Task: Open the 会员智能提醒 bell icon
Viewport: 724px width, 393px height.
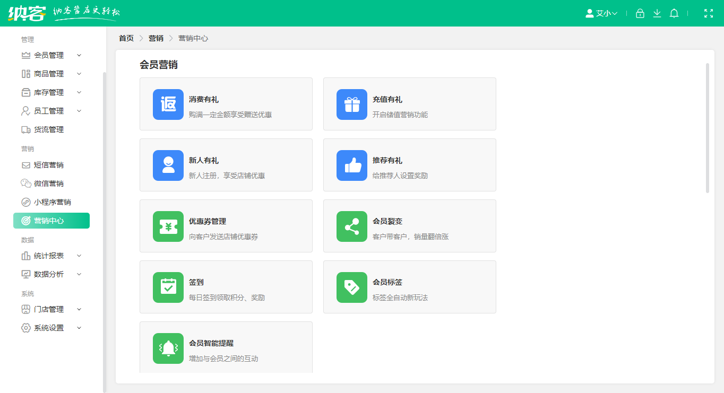Action: pos(168,348)
